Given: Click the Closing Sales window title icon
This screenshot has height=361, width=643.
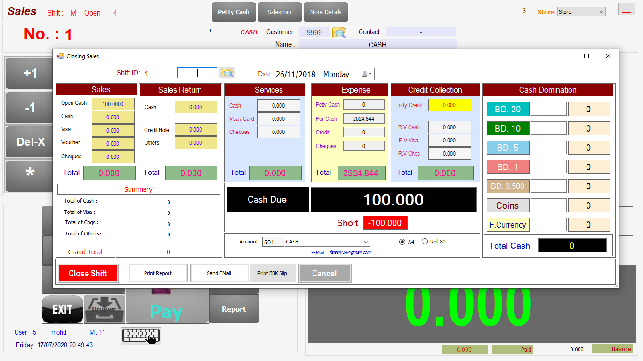Looking at the screenshot, I should pyautogui.click(x=60, y=56).
